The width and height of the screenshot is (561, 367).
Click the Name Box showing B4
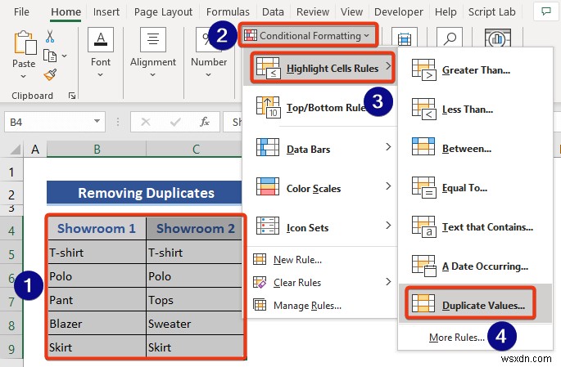pos(55,122)
